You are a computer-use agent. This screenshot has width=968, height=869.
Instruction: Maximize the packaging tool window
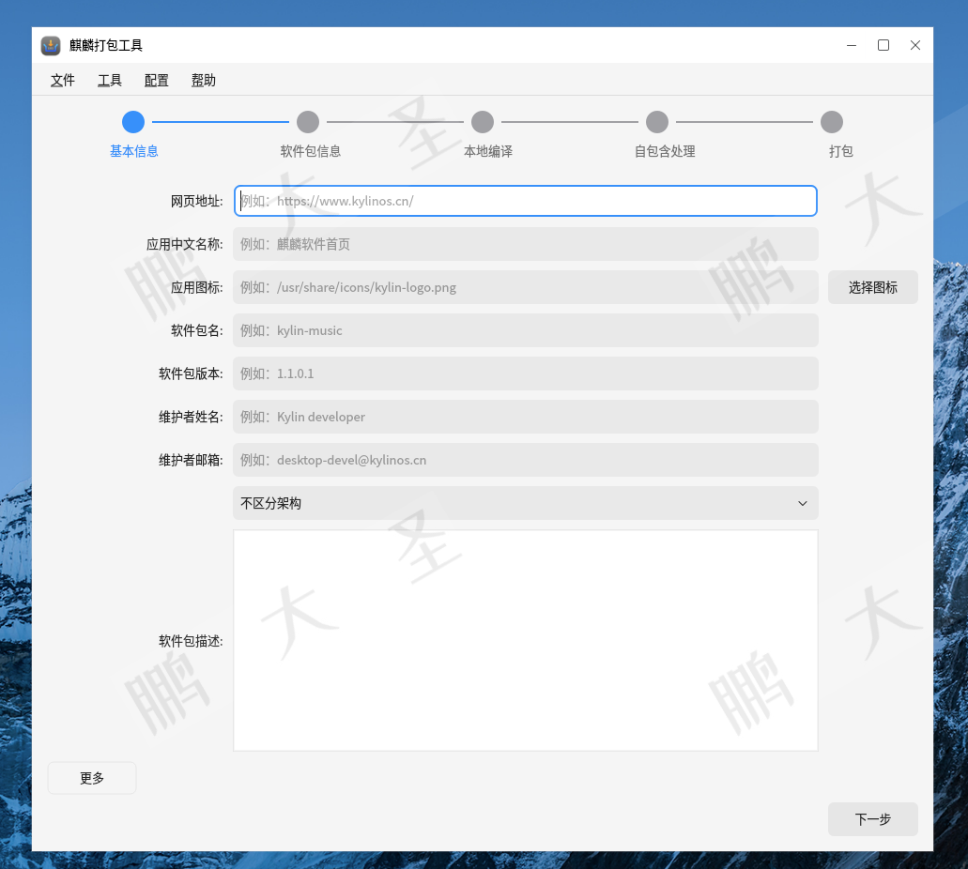(x=883, y=45)
